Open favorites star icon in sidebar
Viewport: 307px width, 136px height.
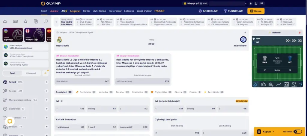click(x=25, y=21)
